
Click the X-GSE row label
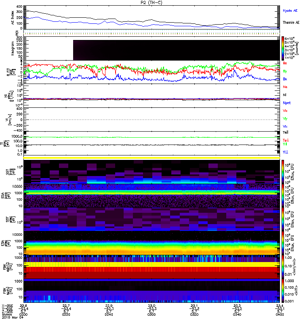7,306
